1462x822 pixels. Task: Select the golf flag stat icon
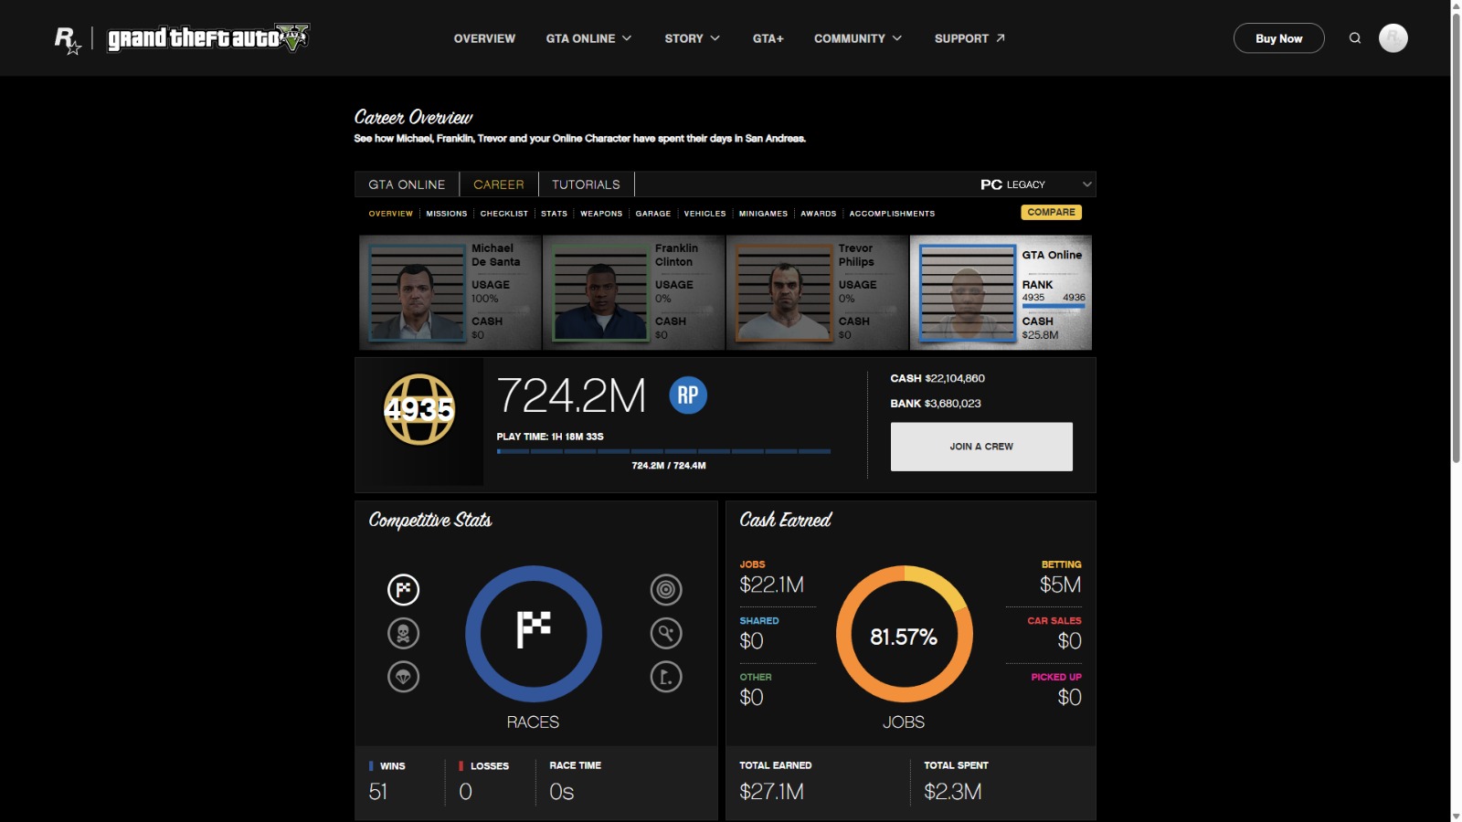[666, 677]
